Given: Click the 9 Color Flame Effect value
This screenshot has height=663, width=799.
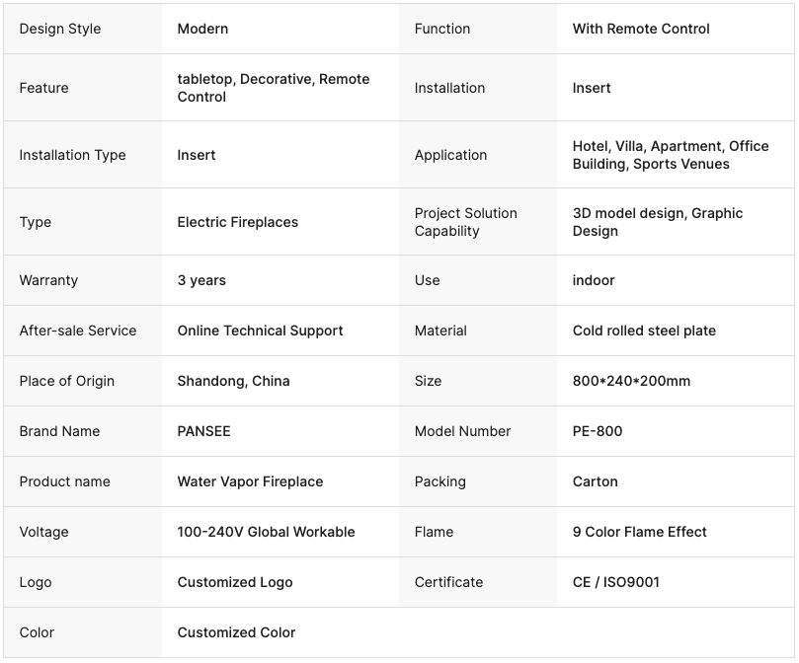Looking at the screenshot, I should [639, 532].
